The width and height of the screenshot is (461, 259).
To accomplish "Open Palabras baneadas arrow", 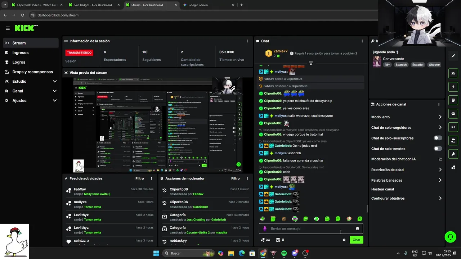I will pyautogui.click(x=440, y=180).
